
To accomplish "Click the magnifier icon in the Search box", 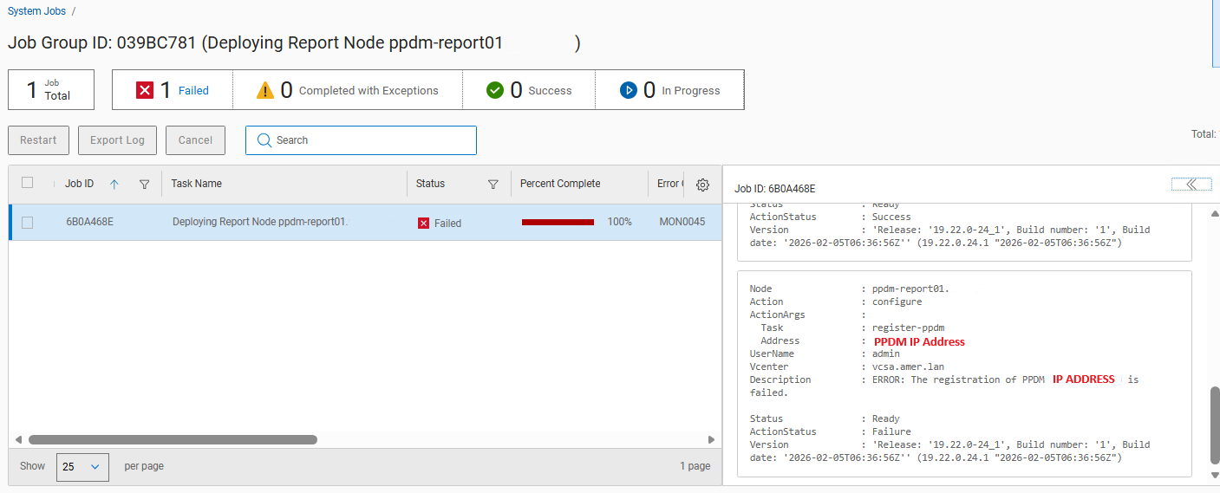I will [x=264, y=140].
